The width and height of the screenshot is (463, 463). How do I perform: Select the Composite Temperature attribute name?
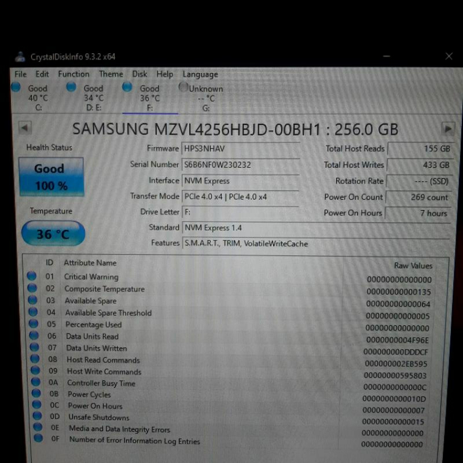click(105, 289)
